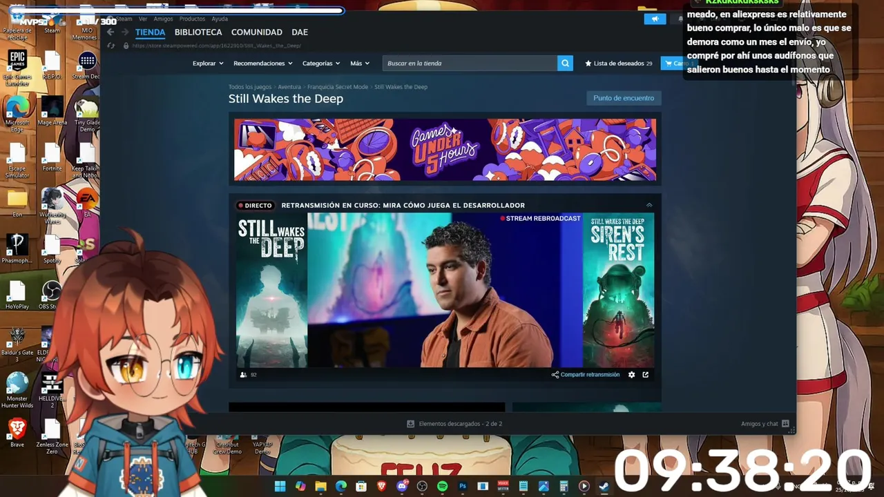Screen dimensions: 884x497
Task: Launch Brave browser from taskbar
Action: click(x=381, y=486)
